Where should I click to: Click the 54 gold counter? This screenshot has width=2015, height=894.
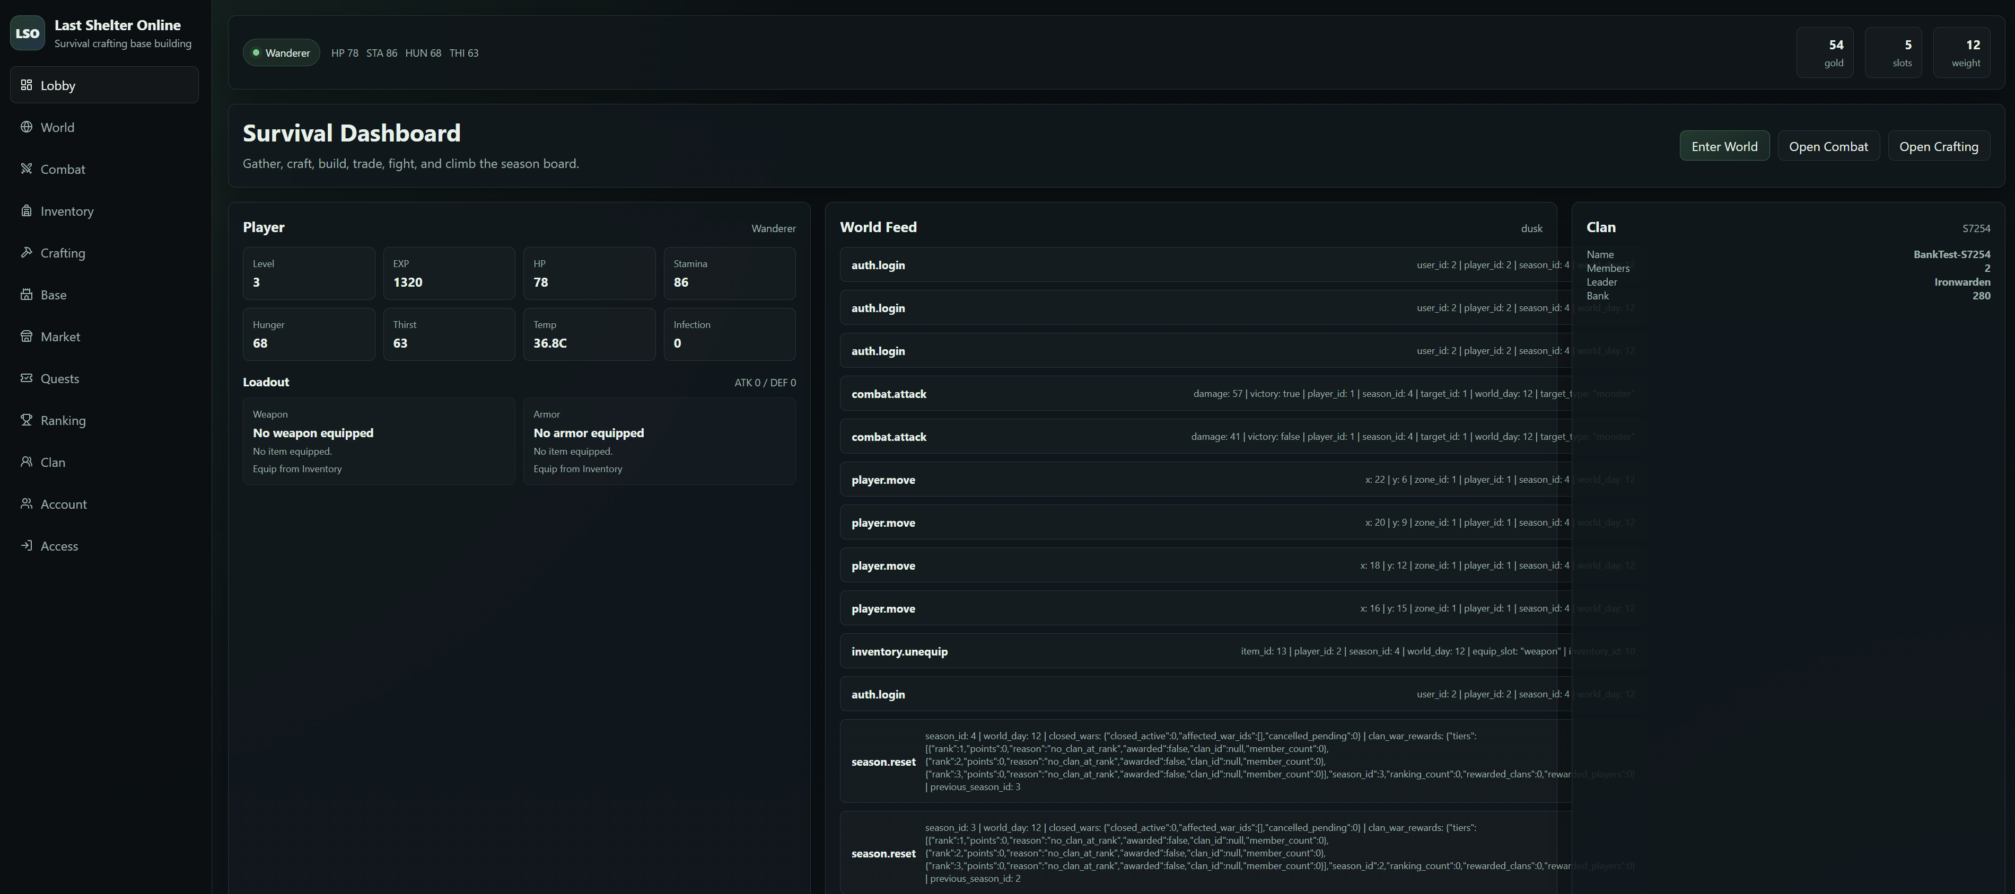(x=1825, y=52)
